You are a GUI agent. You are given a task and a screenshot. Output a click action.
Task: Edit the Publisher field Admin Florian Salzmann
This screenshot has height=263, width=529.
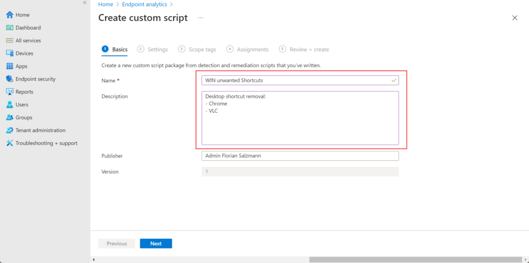coord(300,156)
